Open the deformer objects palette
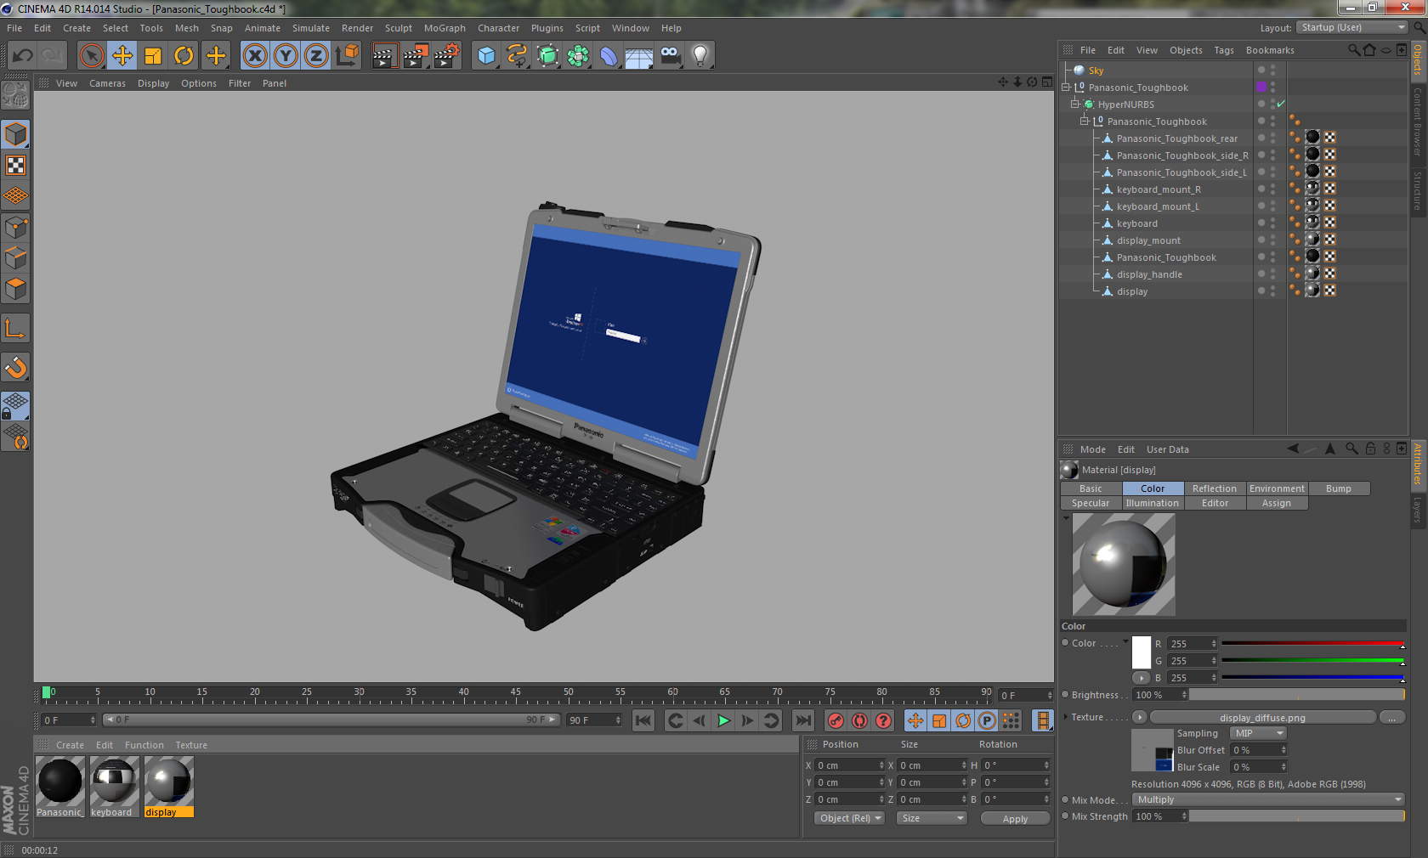Viewport: 1428px width, 858px height. [x=609, y=56]
